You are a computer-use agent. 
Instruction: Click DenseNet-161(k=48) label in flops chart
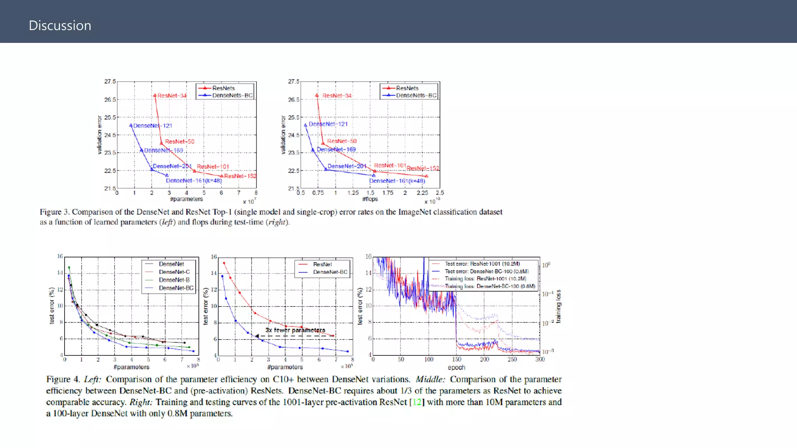coord(397,181)
